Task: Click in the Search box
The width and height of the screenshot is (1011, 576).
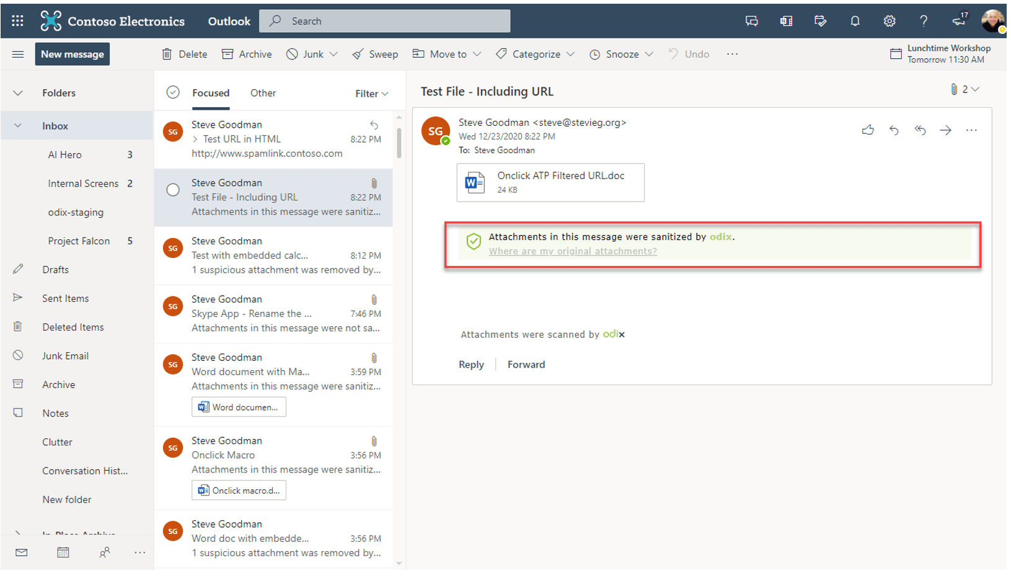Action: [x=384, y=21]
